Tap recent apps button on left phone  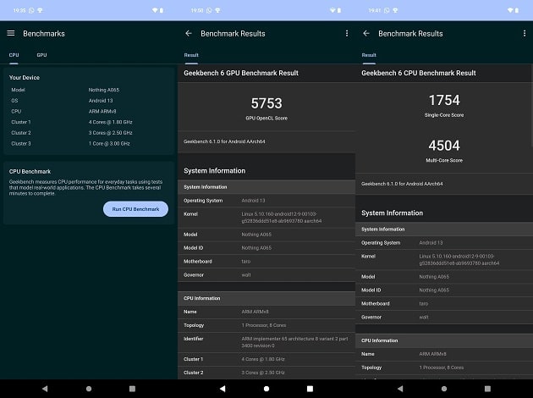[132, 389]
